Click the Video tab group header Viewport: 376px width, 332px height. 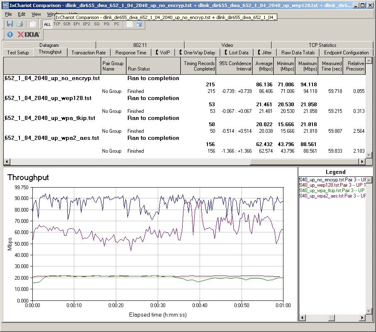click(227, 45)
